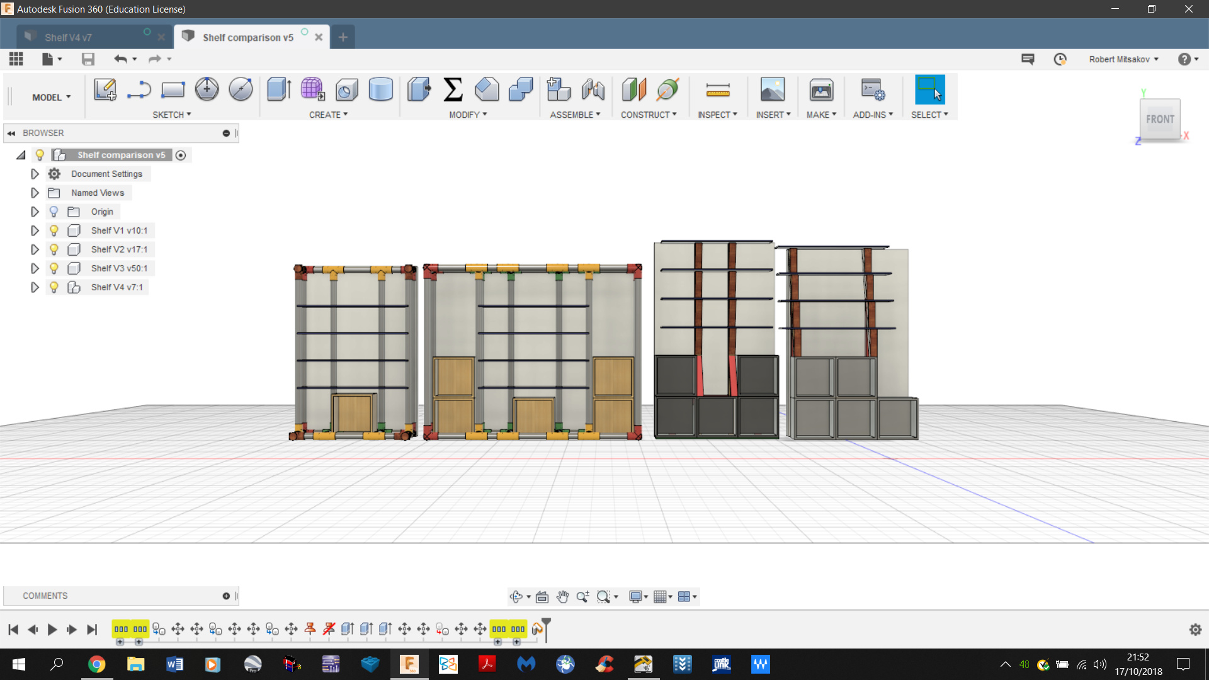This screenshot has height=680, width=1209.
Task: Open the ASSEMBLE menu
Action: point(575,115)
